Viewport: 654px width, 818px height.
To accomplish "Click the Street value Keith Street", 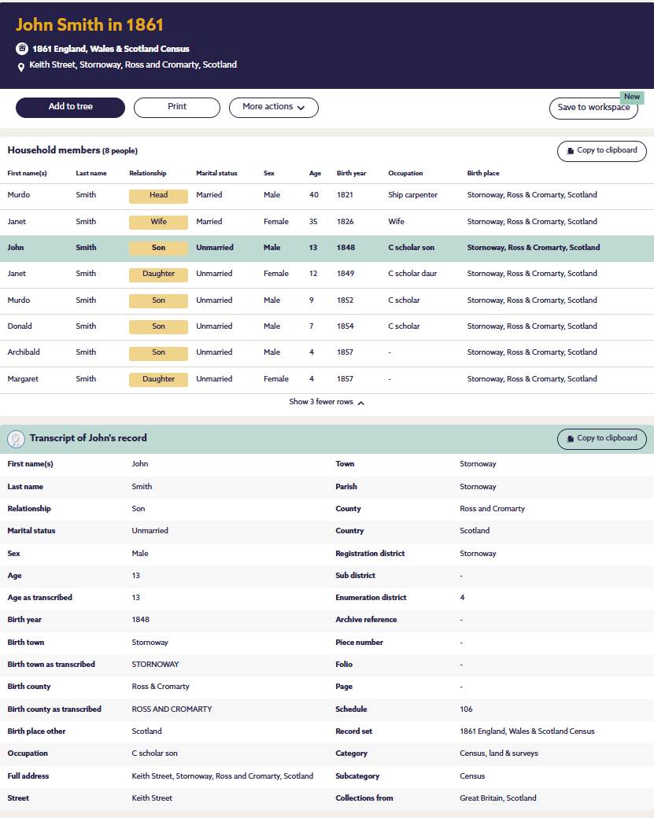I will pos(152,798).
